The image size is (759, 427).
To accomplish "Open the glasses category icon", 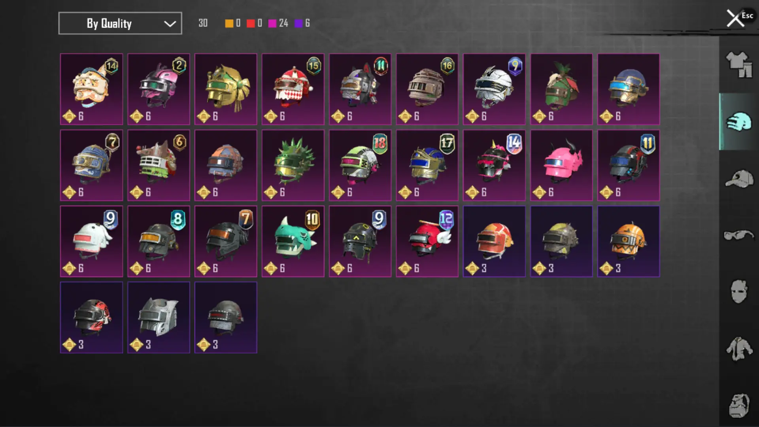I will 739,236.
